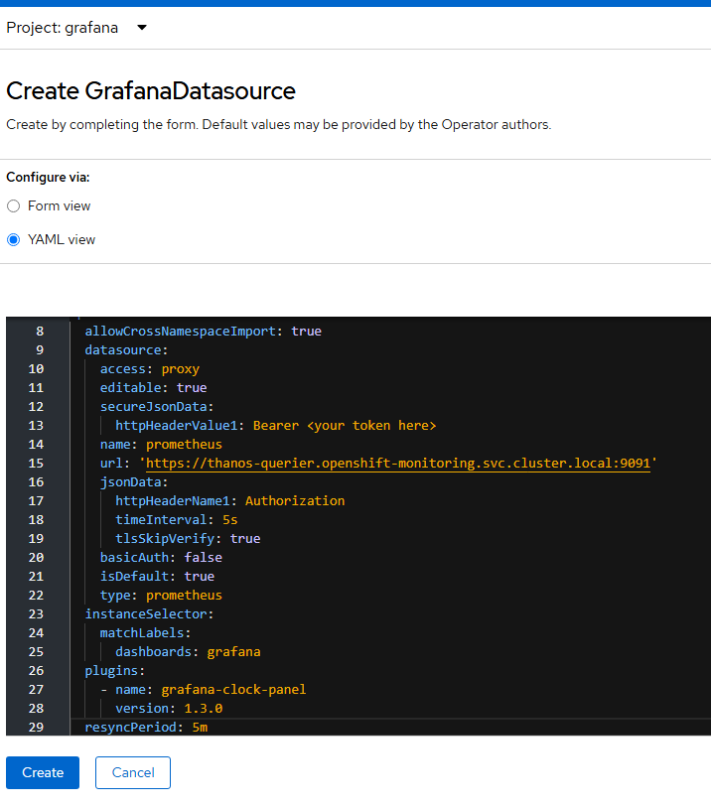Click 'Bearer <your token here>' value
The width and height of the screenshot is (711, 808).
[345, 426]
